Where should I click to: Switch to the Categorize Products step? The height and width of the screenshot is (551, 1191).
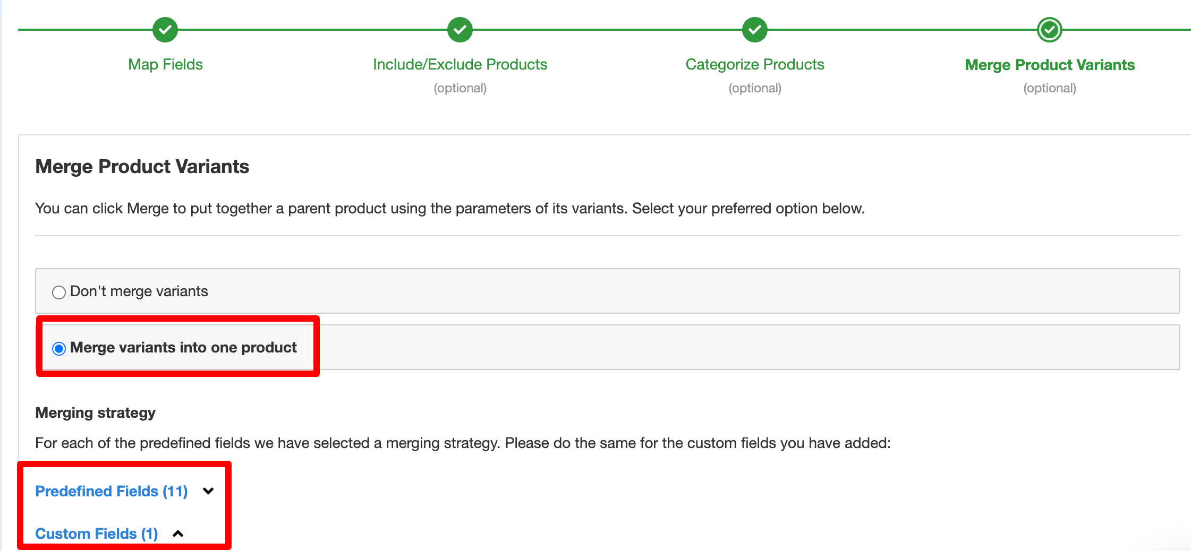click(755, 64)
